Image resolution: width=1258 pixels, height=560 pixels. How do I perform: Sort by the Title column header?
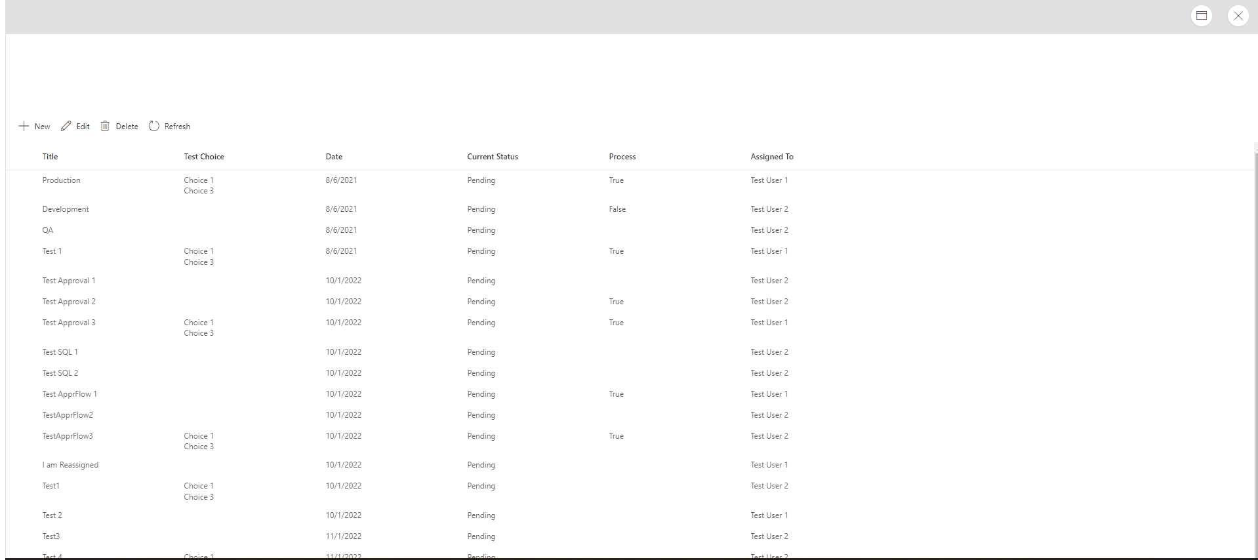tap(50, 157)
